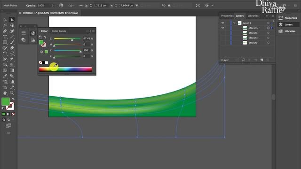Select the Rectangle tool
301x169 pixels.
coord(5,42)
